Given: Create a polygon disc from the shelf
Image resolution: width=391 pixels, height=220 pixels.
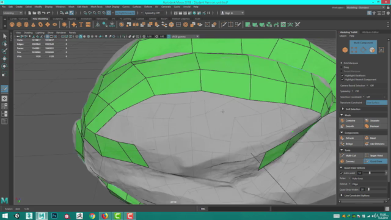Looking at the screenshot, I should click(x=54, y=24).
